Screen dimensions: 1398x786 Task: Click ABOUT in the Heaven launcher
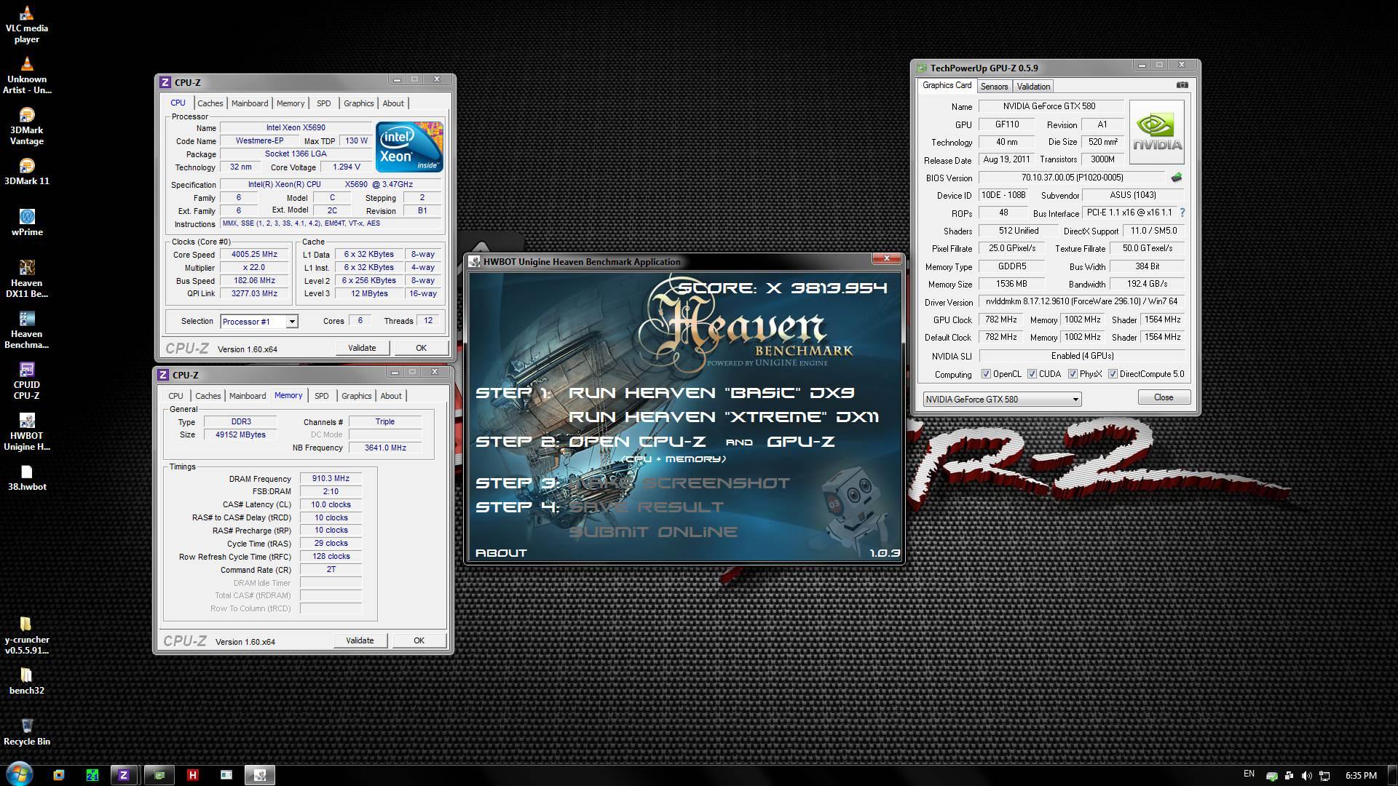click(x=501, y=553)
